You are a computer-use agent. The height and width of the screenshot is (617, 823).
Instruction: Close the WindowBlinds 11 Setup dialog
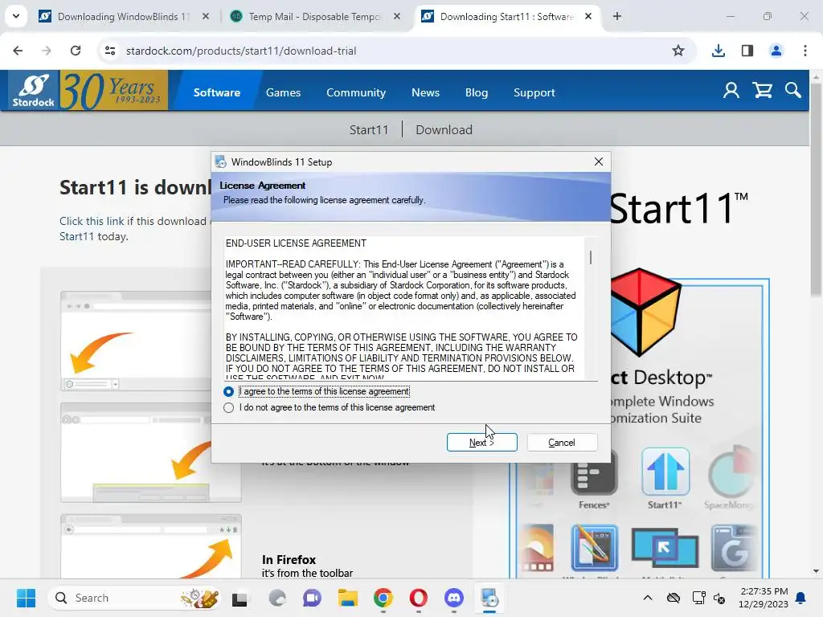(598, 161)
